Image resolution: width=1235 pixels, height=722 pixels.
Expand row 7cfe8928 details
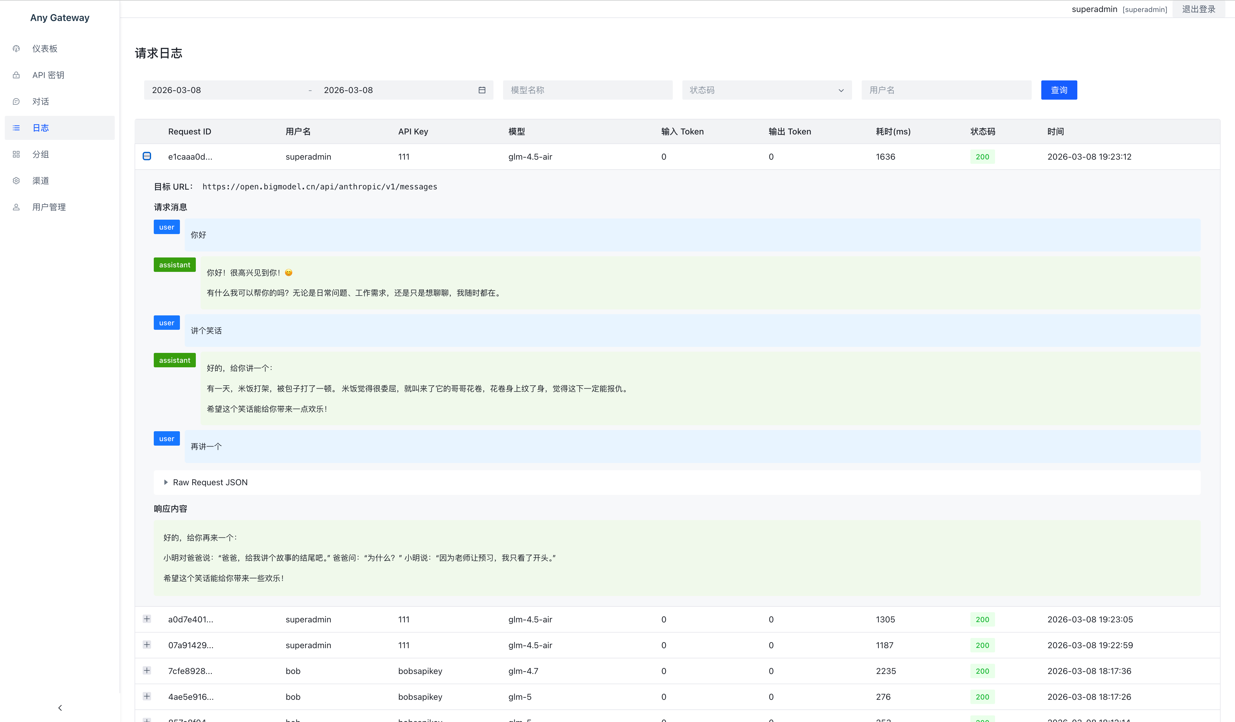tap(147, 671)
